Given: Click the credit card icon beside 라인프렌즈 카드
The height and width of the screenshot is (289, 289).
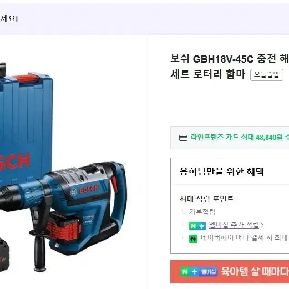Looking at the screenshot, I should pyautogui.click(x=183, y=138).
